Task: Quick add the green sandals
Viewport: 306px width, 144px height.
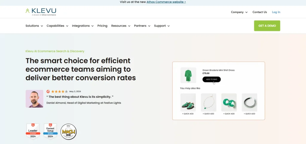Action: pos(188,114)
